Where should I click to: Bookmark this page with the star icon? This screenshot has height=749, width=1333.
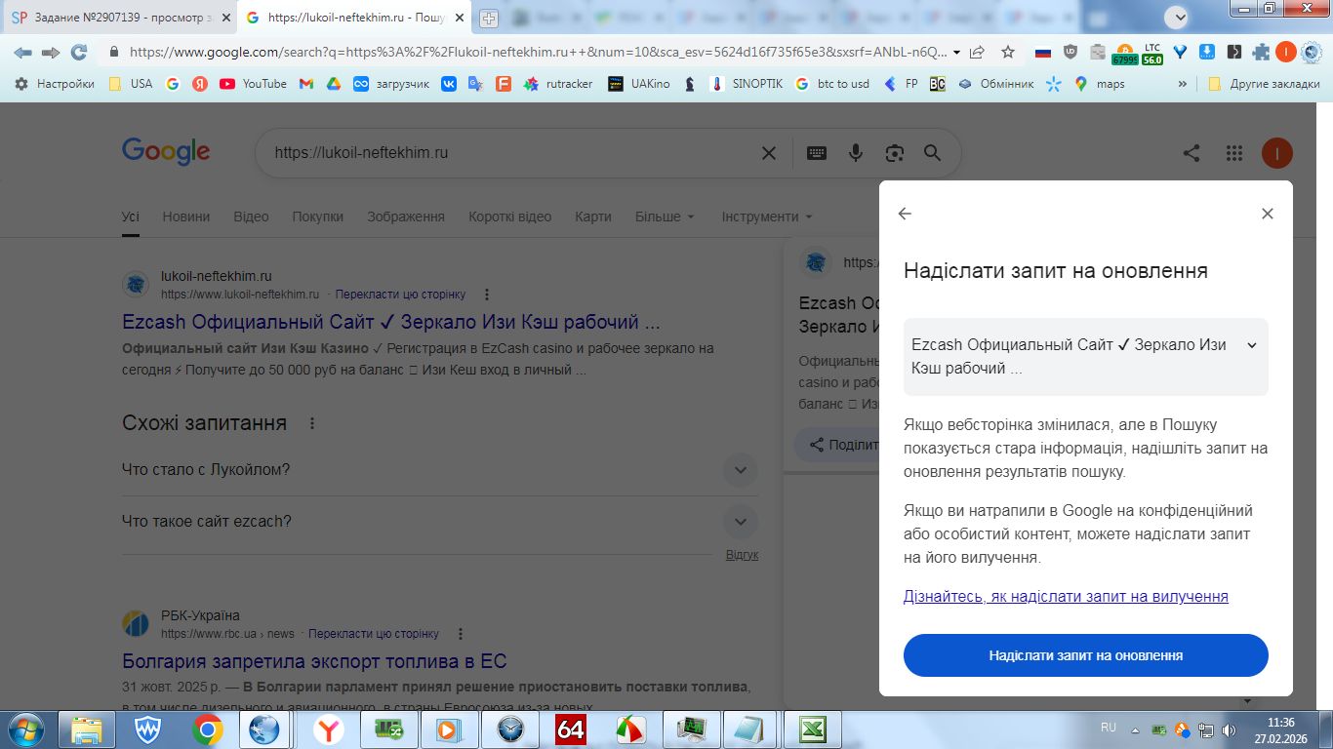[1008, 53]
